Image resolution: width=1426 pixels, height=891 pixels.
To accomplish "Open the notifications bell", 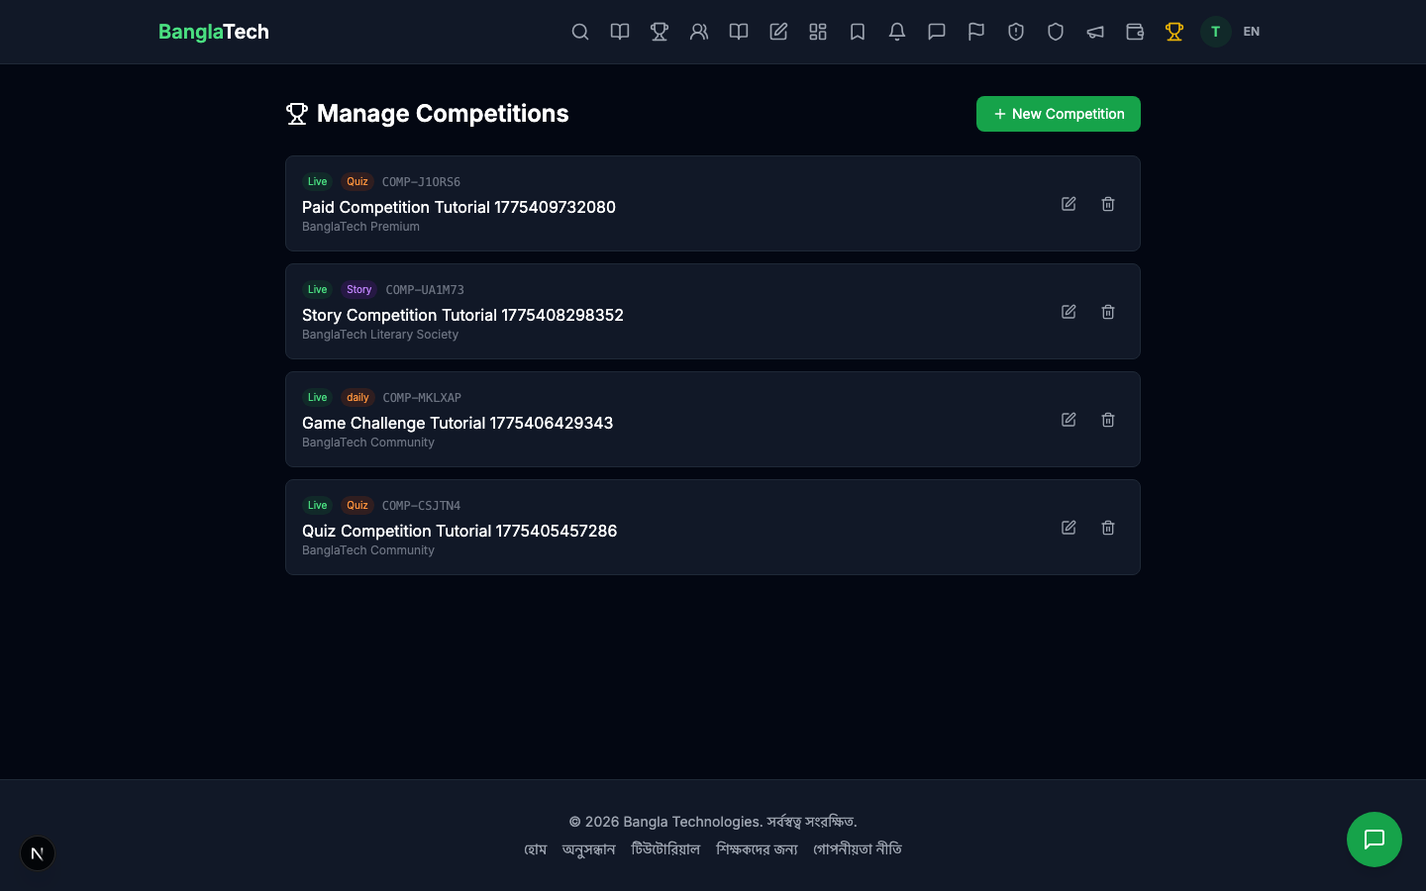I will [897, 32].
